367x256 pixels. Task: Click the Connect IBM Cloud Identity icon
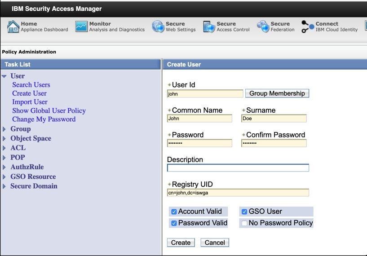(308, 26)
